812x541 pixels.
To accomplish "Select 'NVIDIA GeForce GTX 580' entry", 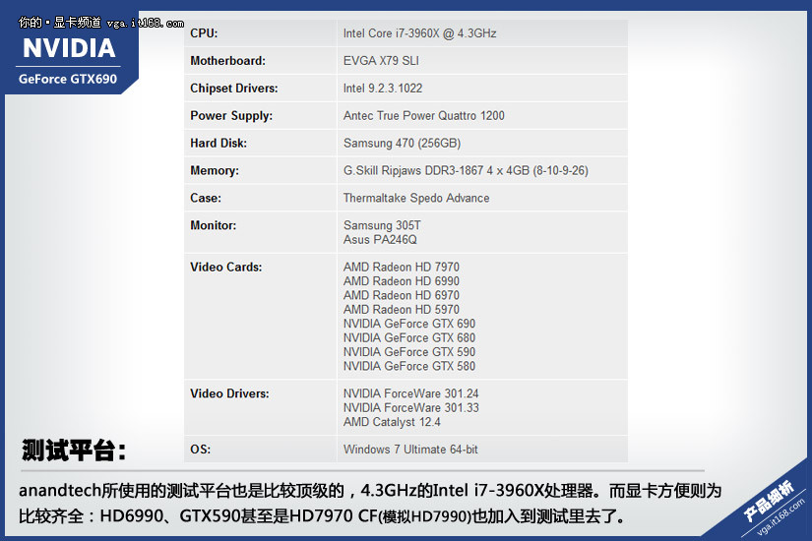I will click(409, 366).
